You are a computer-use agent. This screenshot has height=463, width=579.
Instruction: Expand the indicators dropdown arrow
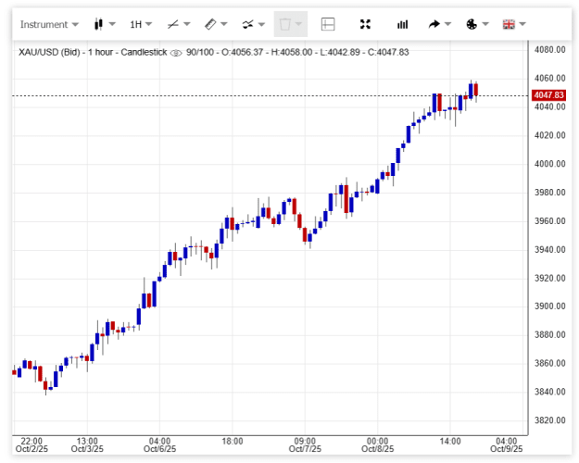pos(261,24)
